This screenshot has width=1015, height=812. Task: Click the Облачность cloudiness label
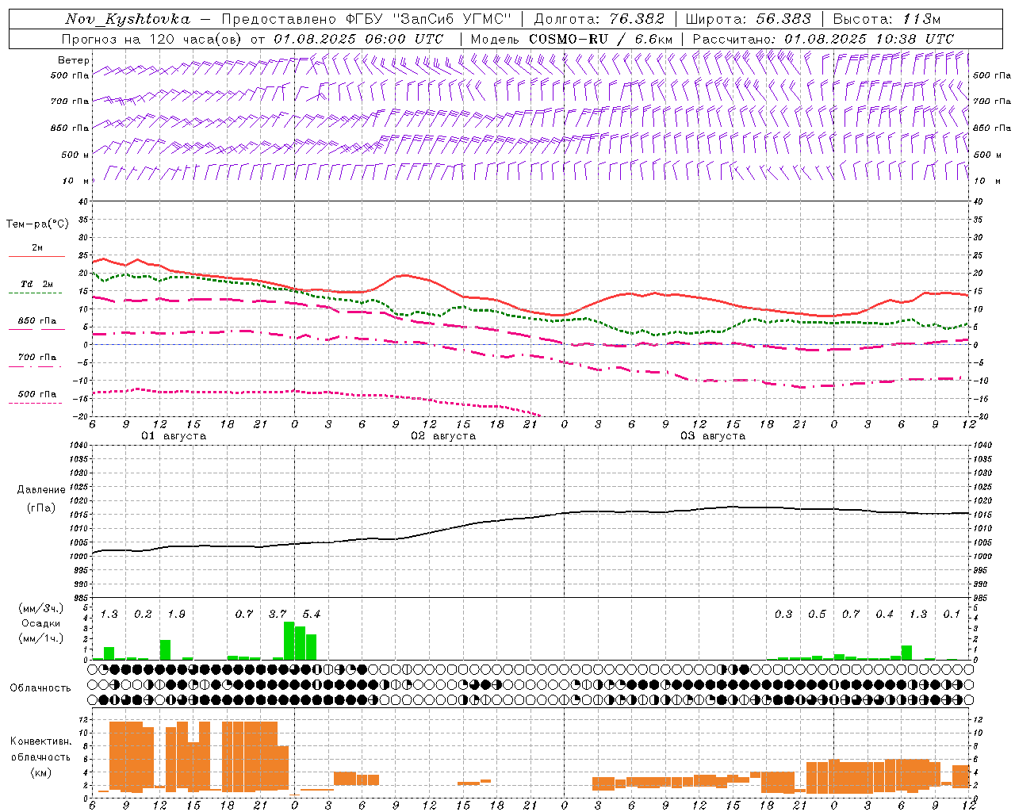(40, 688)
